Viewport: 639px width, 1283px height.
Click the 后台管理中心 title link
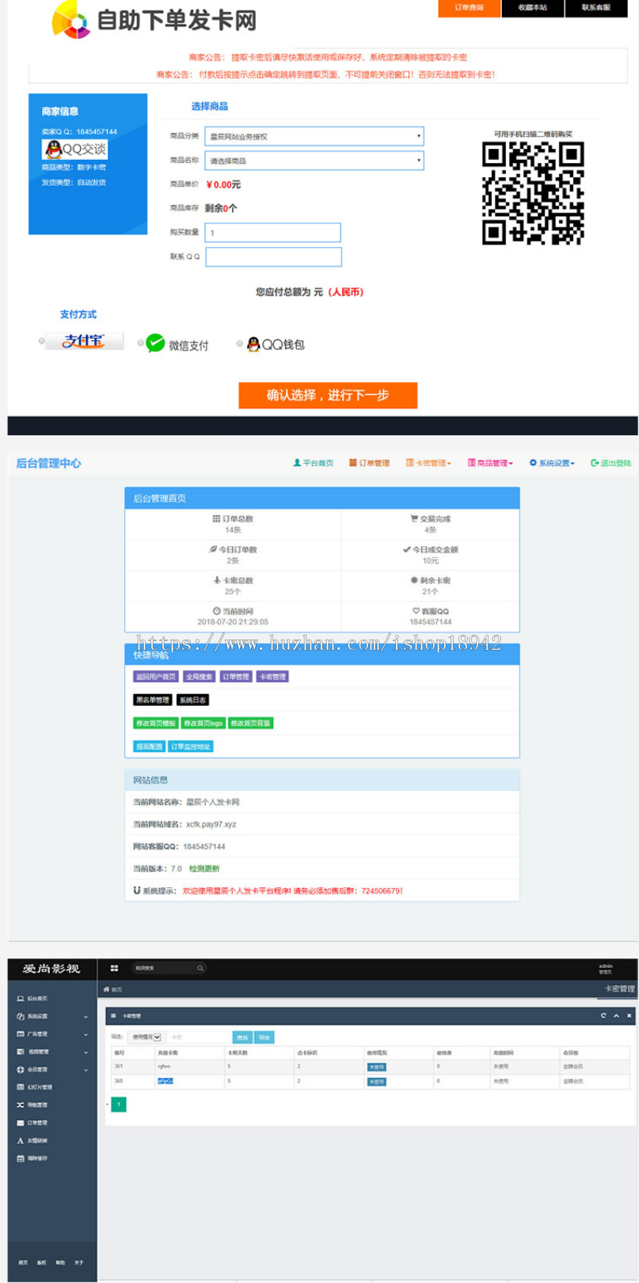pyautogui.click(x=48, y=463)
